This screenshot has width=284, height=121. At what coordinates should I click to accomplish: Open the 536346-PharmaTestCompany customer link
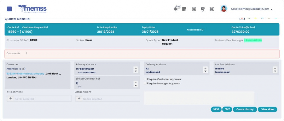click(25, 74)
